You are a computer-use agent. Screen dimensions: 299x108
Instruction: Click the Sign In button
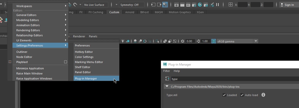tap(289, 5)
